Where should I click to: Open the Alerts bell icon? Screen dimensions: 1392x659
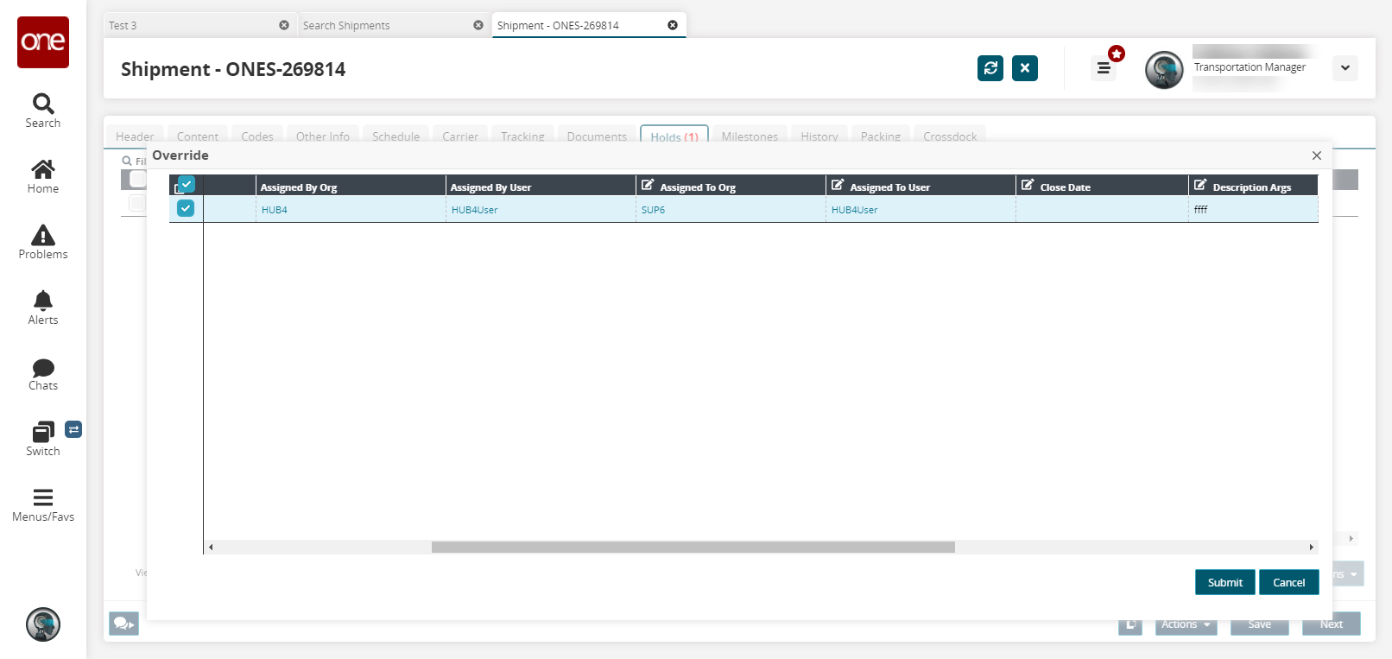coord(43,307)
